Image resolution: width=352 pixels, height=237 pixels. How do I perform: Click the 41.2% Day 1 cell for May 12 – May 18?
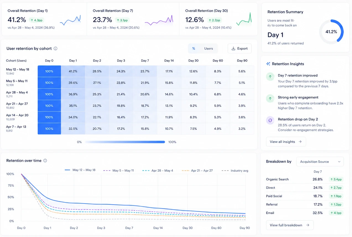point(73,71)
